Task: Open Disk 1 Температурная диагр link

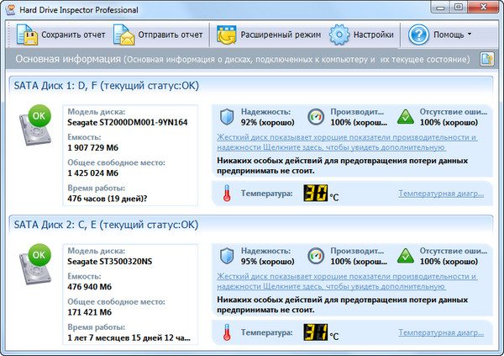Action: pos(441,194)
